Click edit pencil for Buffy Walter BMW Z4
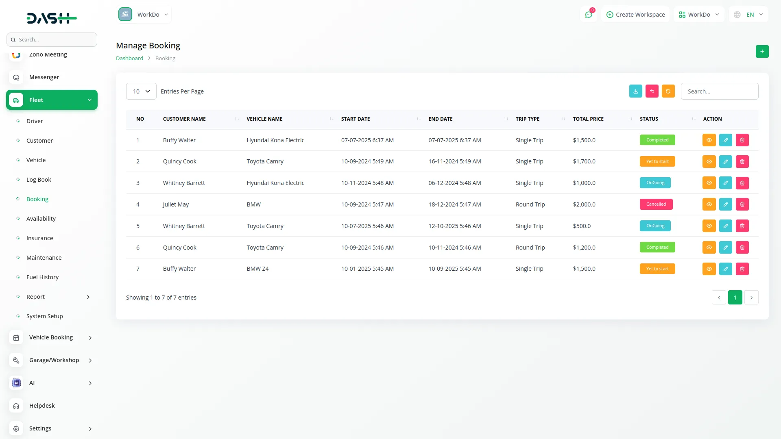Image resolution: width=781 pixels, height=439 pixels. tap(725, 269)
